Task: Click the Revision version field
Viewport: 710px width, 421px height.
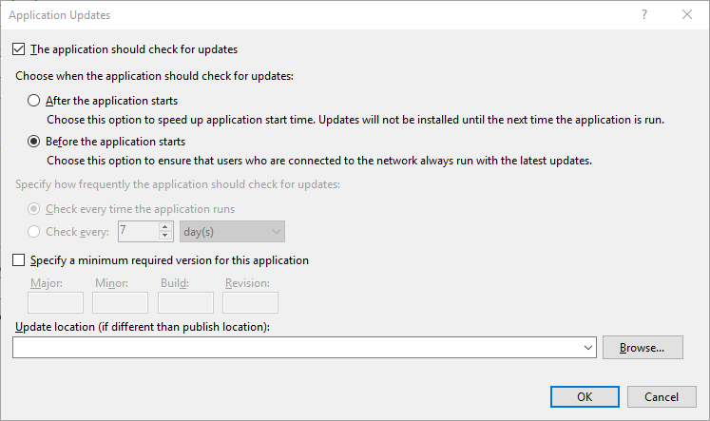Action: click(250, 302)
